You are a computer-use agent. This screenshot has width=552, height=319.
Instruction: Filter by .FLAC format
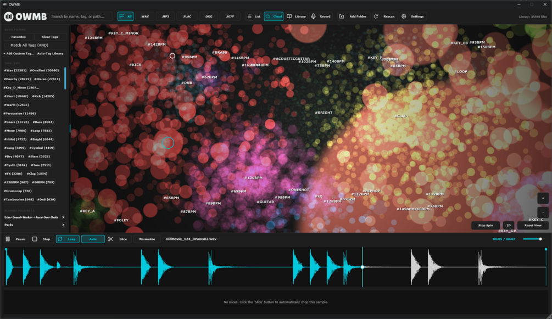187,16
